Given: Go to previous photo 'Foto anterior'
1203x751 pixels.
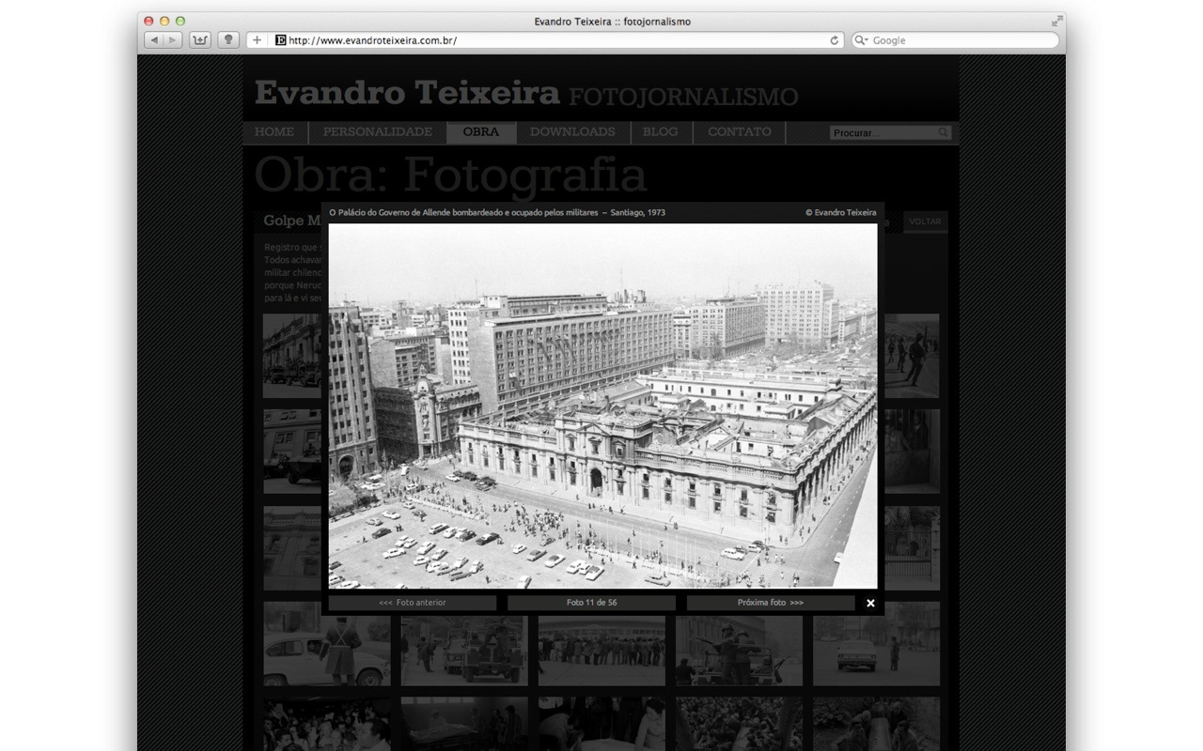Looking at the screenshot, I should [412, 603].
